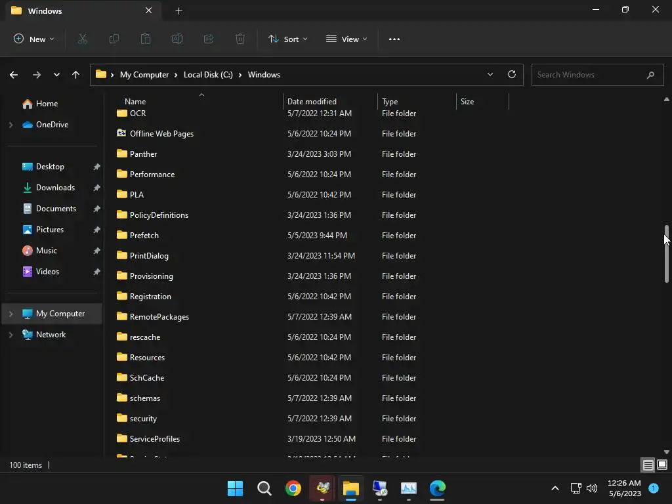
Task: Sort by Type column header
Action: 390,102
